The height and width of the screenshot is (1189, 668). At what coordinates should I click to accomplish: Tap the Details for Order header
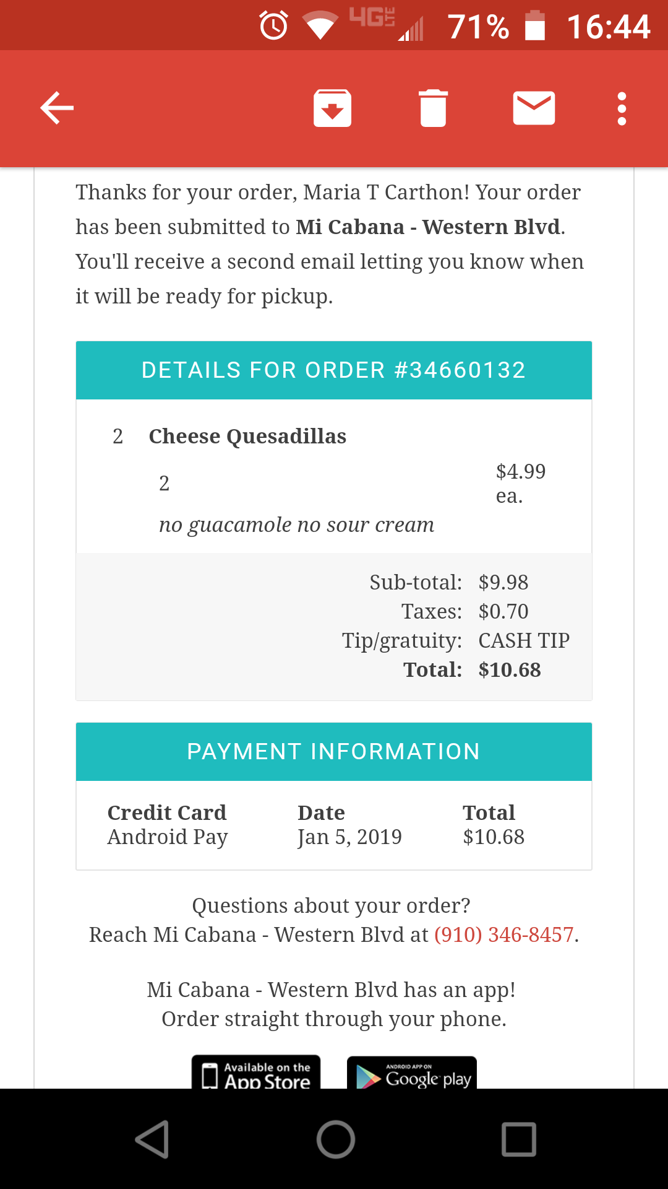click(x=333, y=370)
